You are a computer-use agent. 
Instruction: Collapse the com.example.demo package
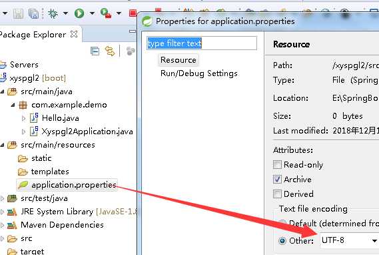tap(13, 105)
